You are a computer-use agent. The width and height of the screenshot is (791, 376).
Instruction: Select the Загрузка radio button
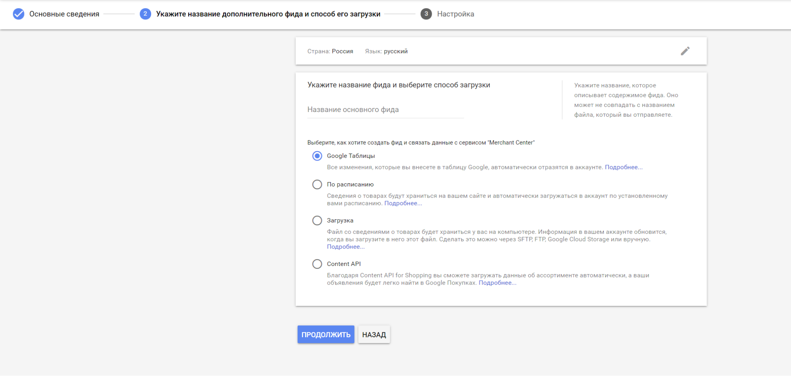click(x=317, y=220)
